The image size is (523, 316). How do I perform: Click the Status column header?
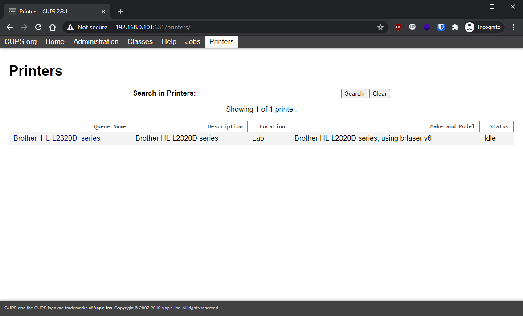point(499,126)
